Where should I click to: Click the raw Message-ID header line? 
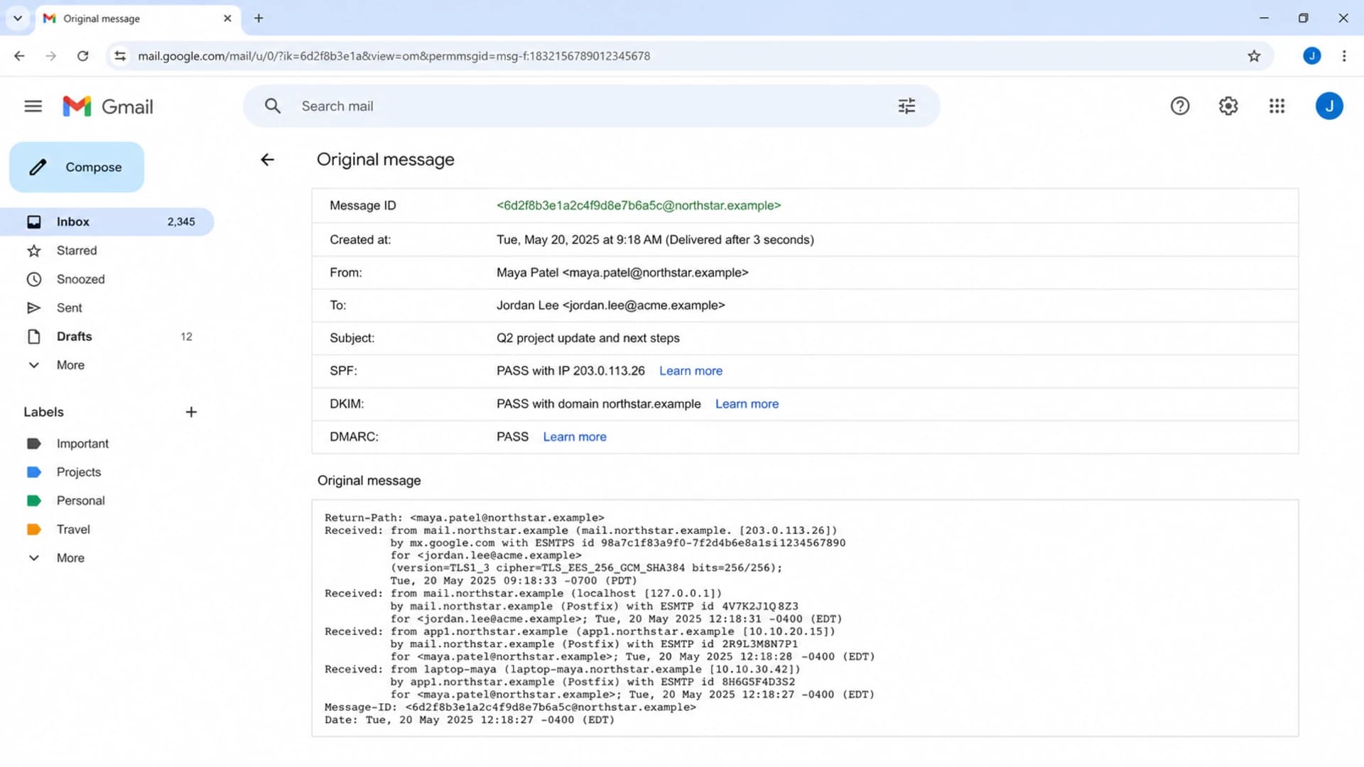[510, 707]
